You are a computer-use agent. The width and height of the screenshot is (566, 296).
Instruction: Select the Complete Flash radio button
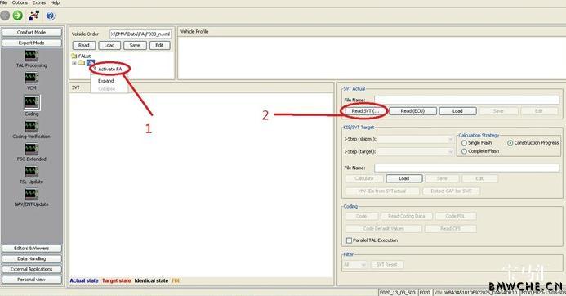(x=464, y=151)
